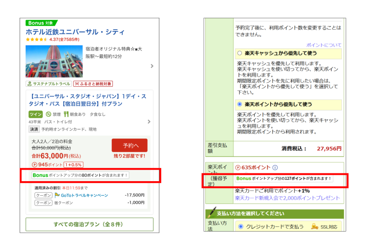Viewport: 368px width, 250px height.
Task: Click the ツイン room type tag
Action: pyautogui.click(x=36, y=114)
